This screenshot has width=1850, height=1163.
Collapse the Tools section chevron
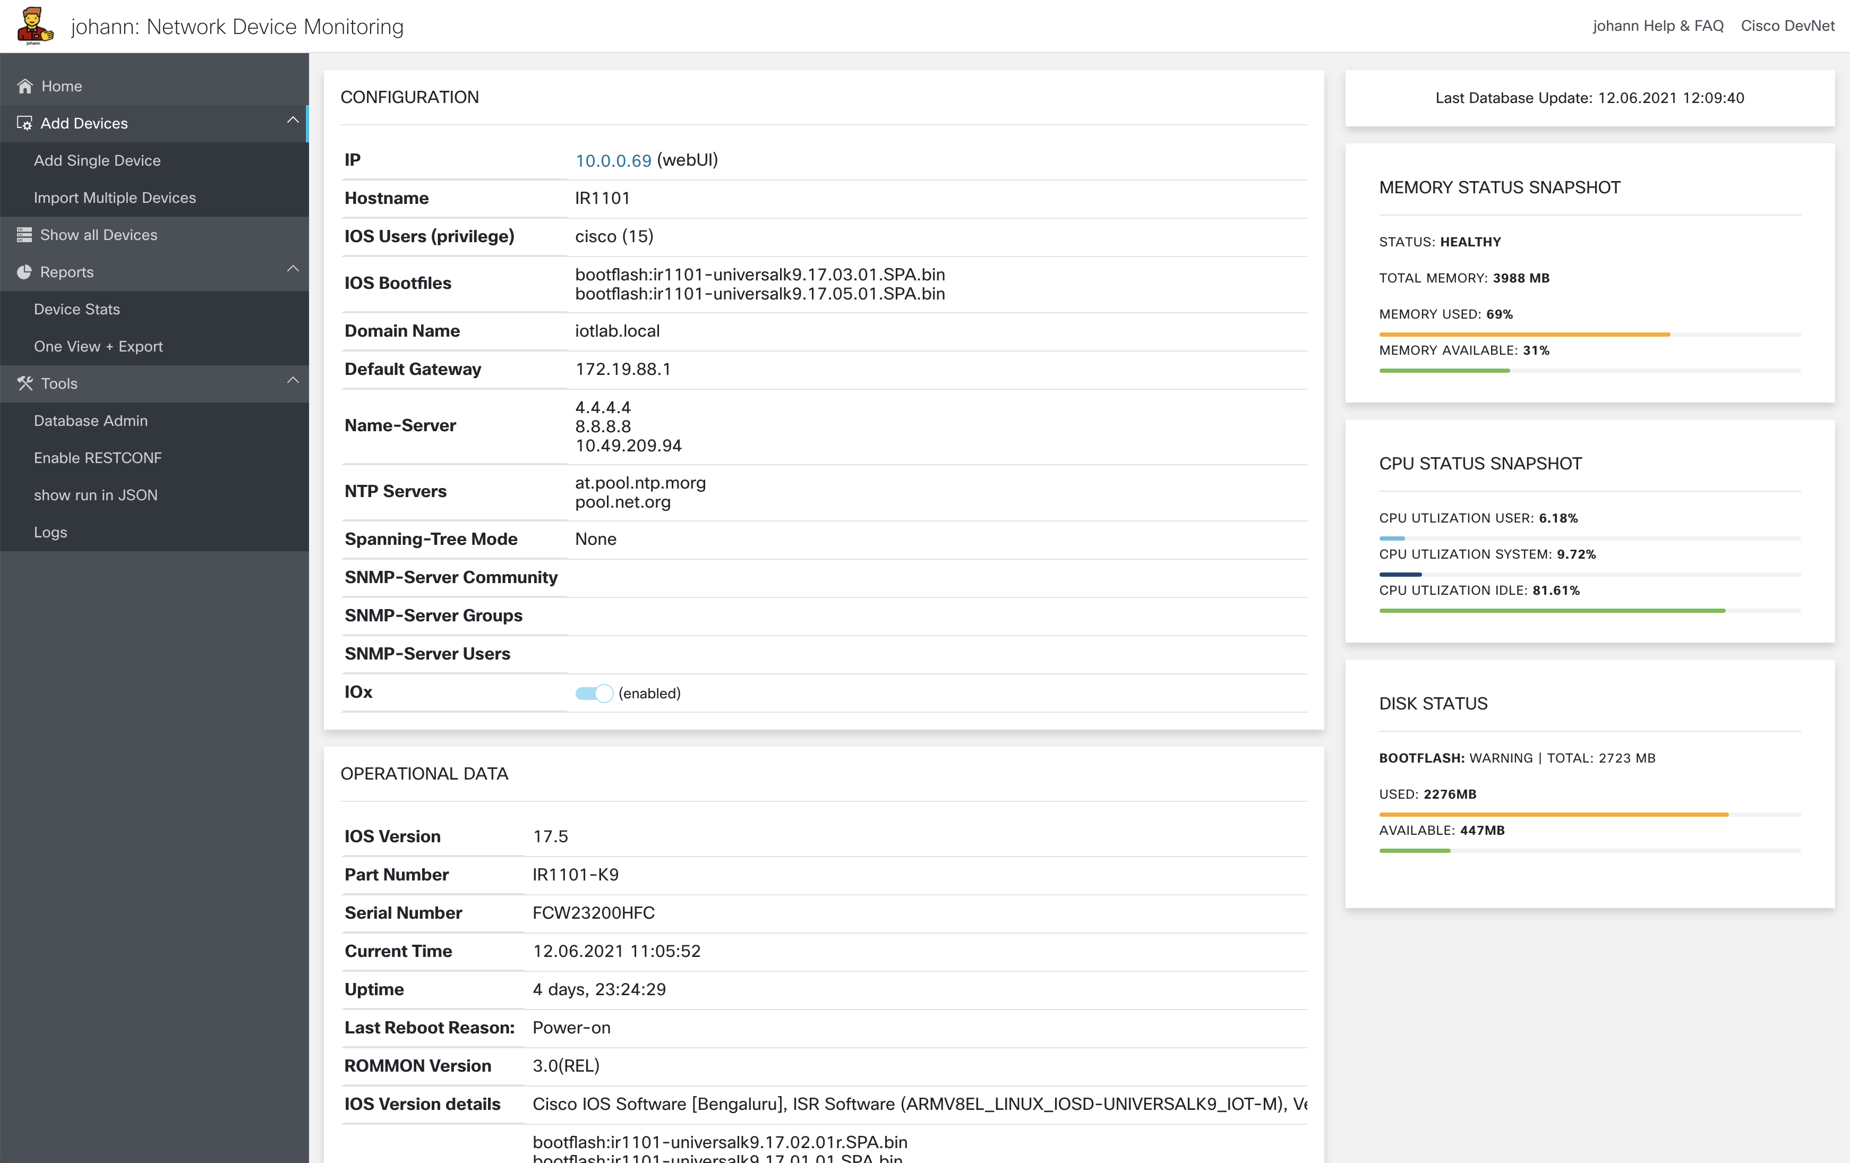[x=293, y=380]
